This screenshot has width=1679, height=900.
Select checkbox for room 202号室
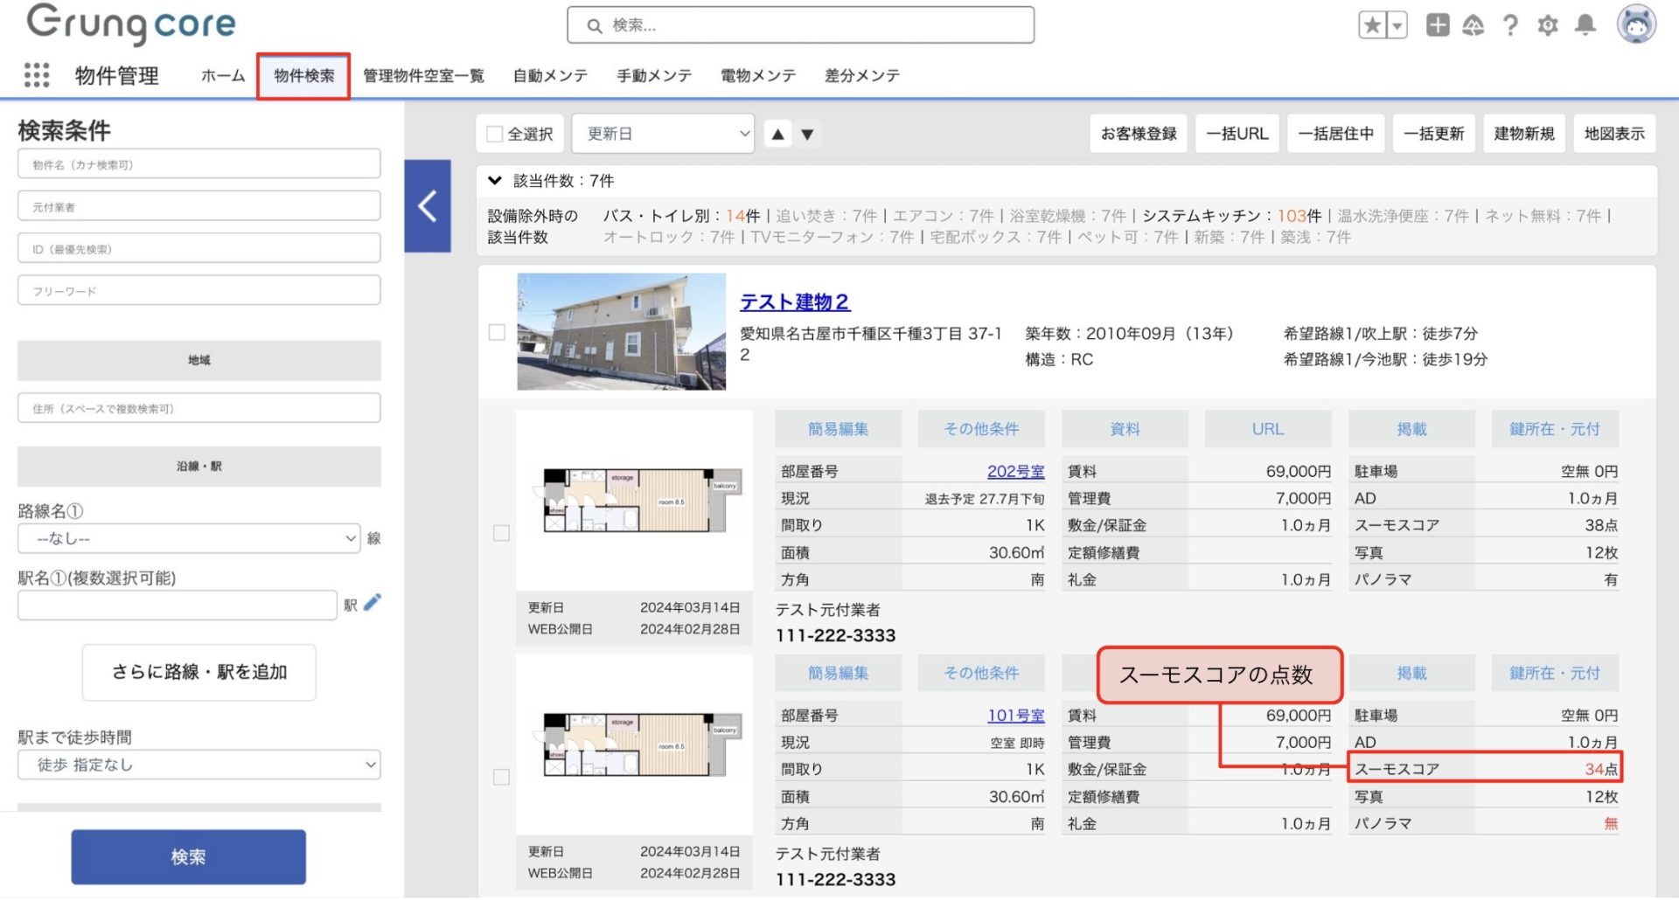coord(501,533)
